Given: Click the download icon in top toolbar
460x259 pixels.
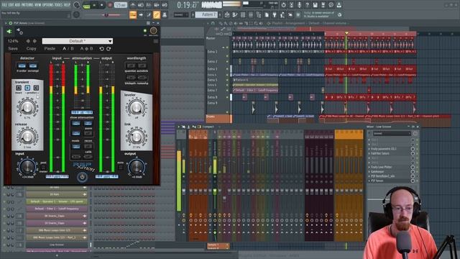Looking at the screenshot, I should pos(339,5).
